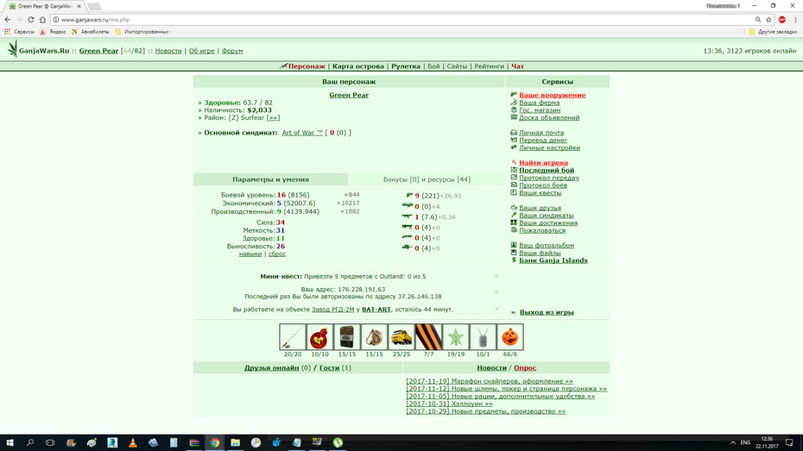Expand district link [»»] next to Surfear
Image resolution: width=803 pixels, height=451 pixels.
[x=273, y=118]
